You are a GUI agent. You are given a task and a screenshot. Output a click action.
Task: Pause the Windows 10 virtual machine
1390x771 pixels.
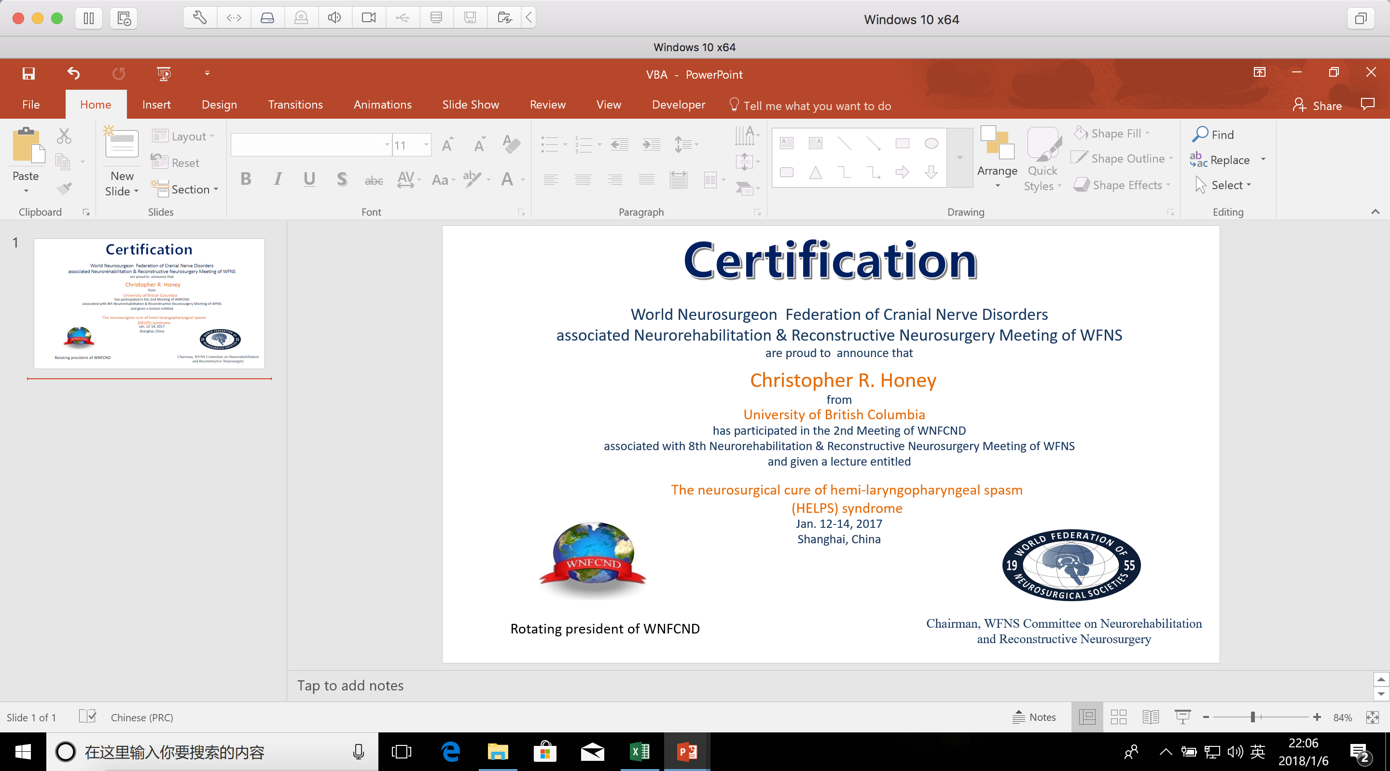(89, 18)
